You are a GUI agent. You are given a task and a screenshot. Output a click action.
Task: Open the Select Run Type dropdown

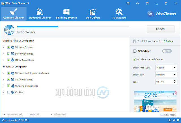click(166, 68)
